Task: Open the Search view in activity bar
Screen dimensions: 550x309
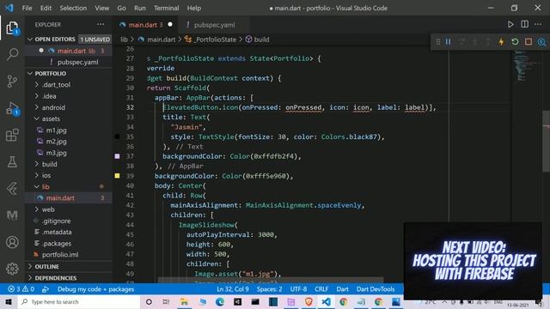Action: pyautogui.click(x=12, y=54)
